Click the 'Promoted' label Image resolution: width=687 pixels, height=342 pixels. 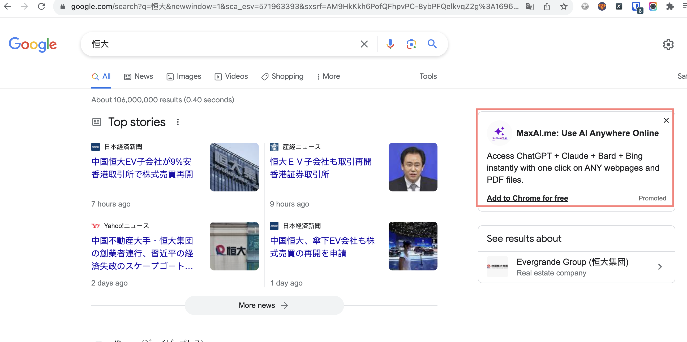pos(652,198)
